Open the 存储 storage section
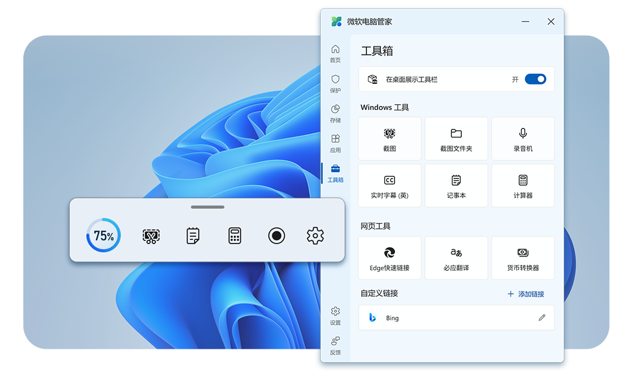The width and height of the screenshot is (633, 371). 335,114
